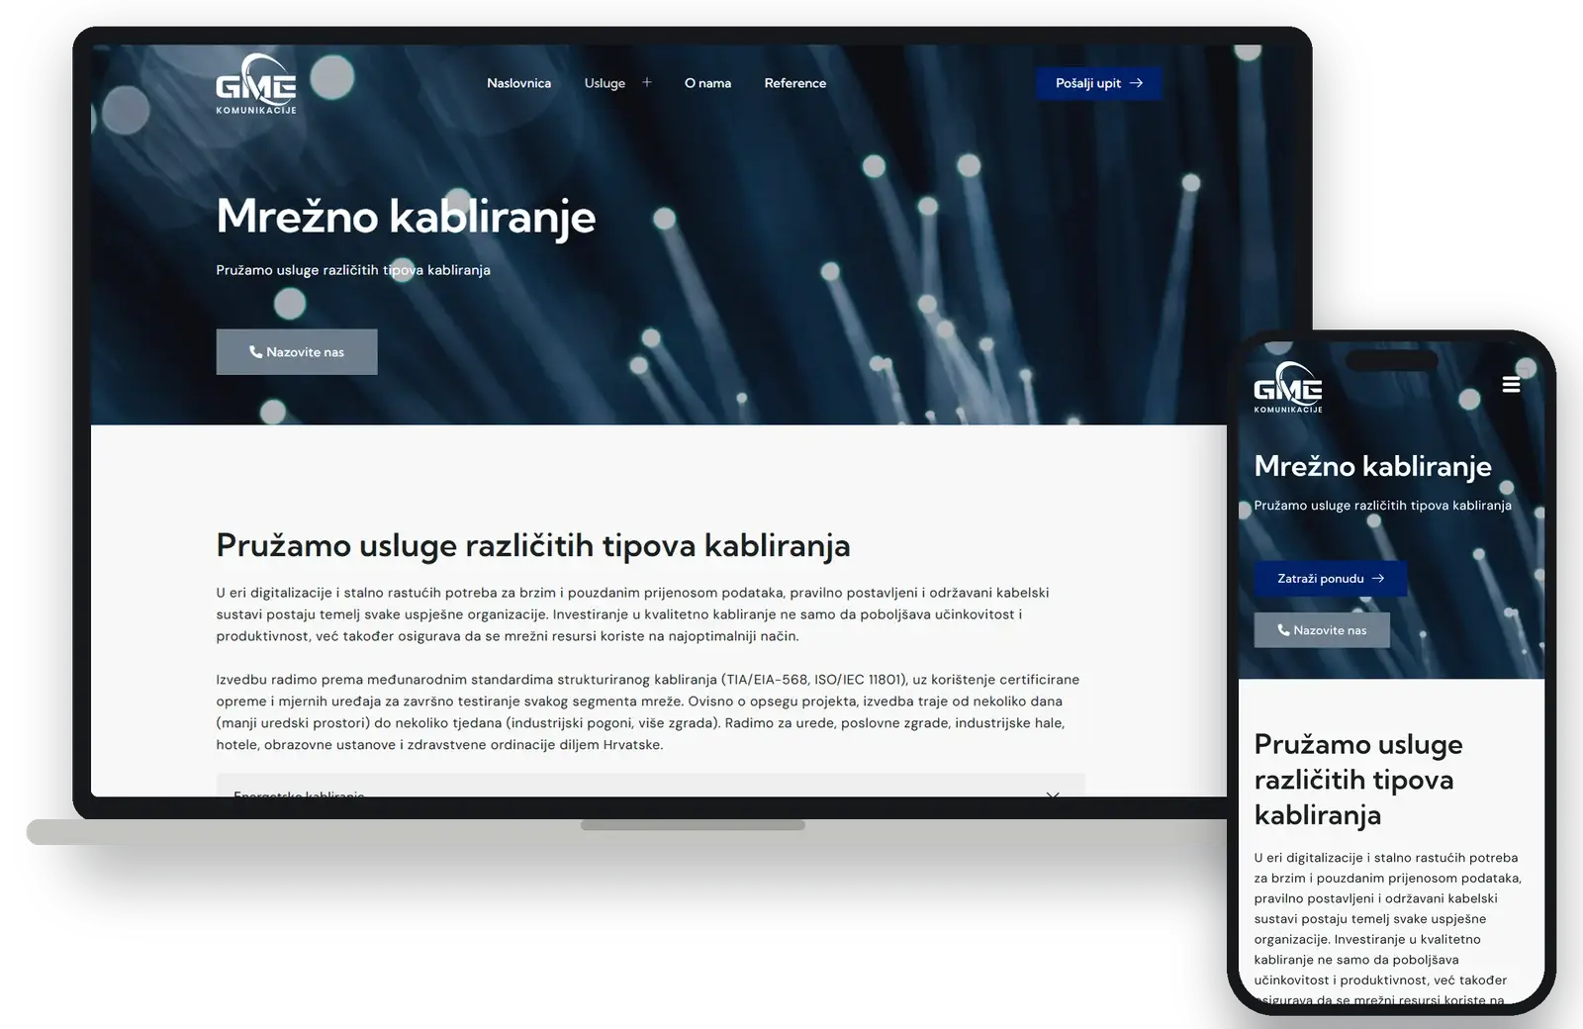The height and width of the screenshot is (1029, 1583).
Task: Click the Mrežno kabliranje heading on phone
Action: coord(1372,466)
